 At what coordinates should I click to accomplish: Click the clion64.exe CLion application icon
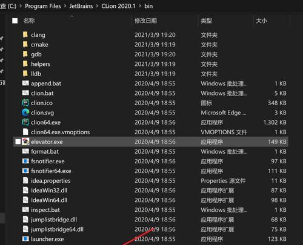click(x=25, y=122)
